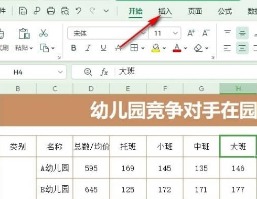
Task: Toggle center horizontal alignment
Action: coord(242,48)
